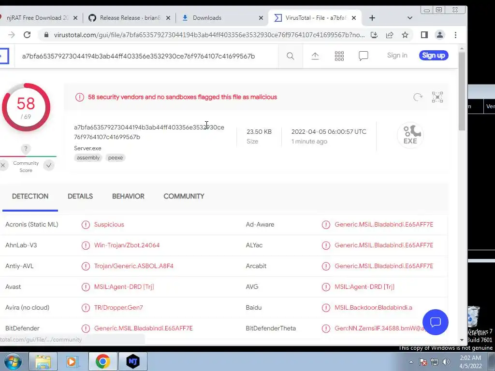495x371 pixels.
Task: Click TR/Dropper.Gen7 Avira result
Action: (x=118, y=308)
